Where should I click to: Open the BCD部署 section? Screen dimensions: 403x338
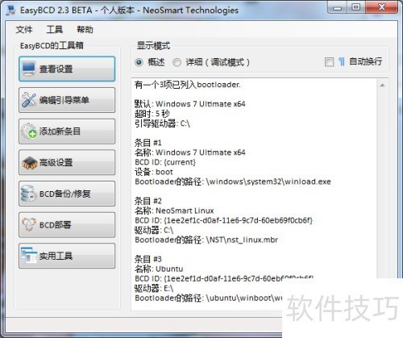click(x=67, y=225)
